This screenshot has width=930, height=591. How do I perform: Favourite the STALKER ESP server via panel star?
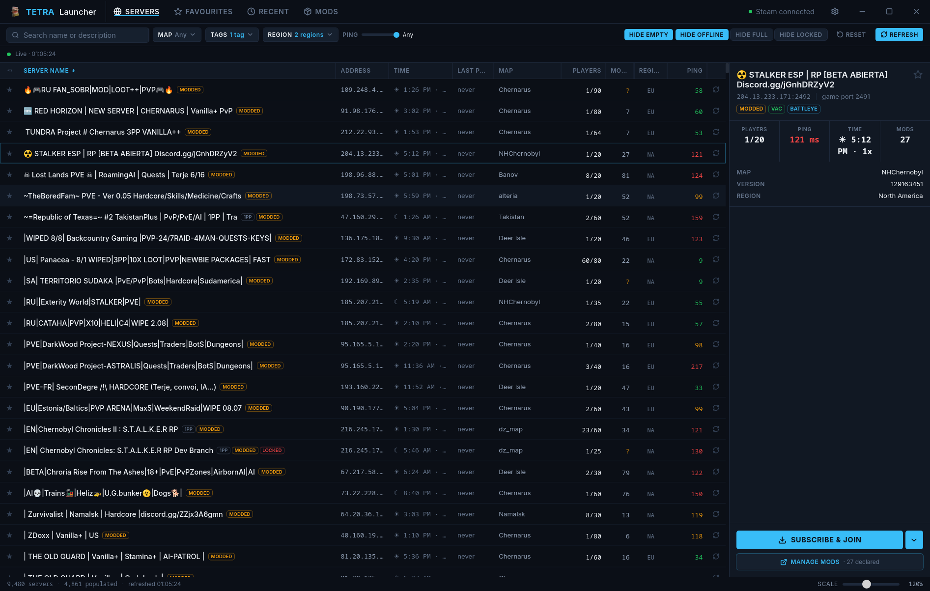tap(918, 75)
